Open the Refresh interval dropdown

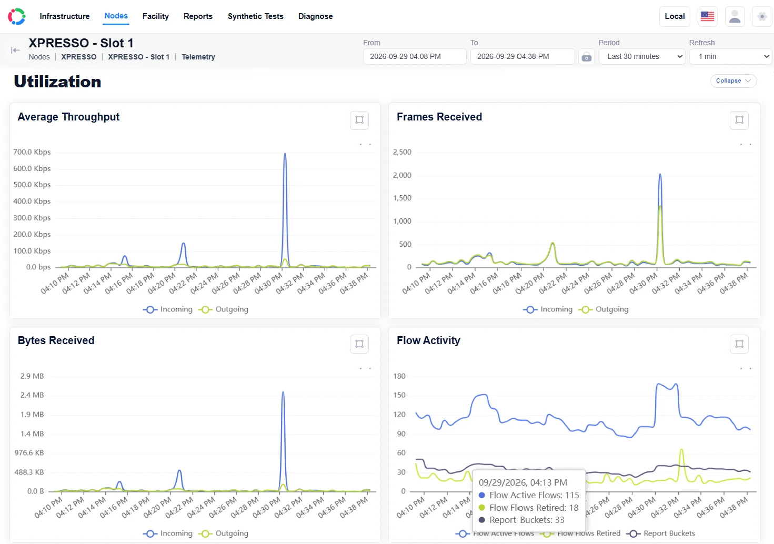point(731,57)
